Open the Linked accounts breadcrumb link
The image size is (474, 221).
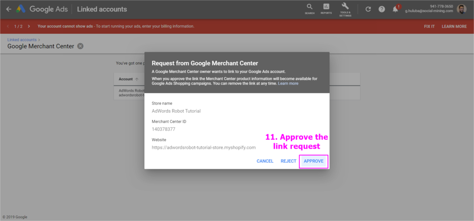pos(22,40)
